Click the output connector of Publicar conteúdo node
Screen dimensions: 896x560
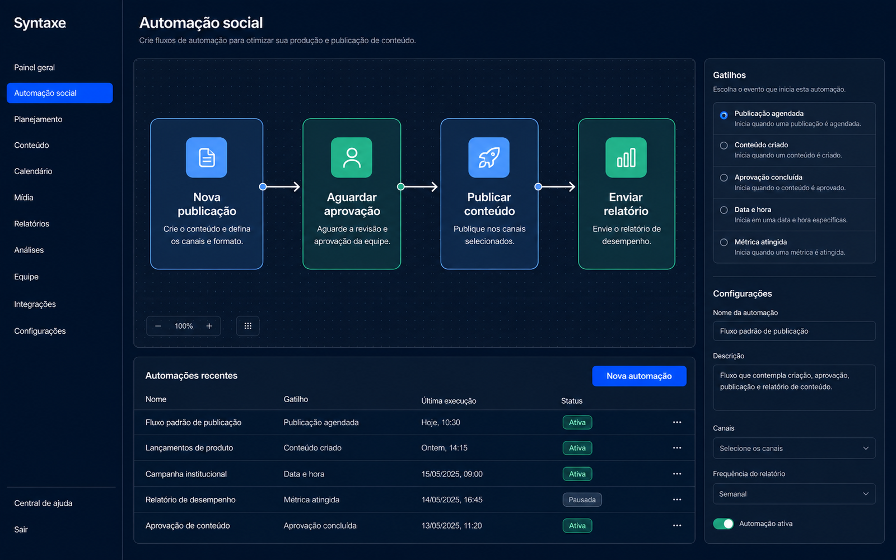[x=538, y=186]
